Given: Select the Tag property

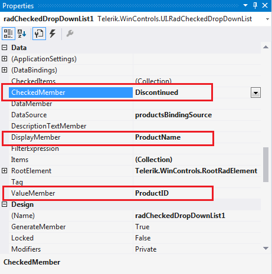Looking at the screenshot, I should coord(17,182).
